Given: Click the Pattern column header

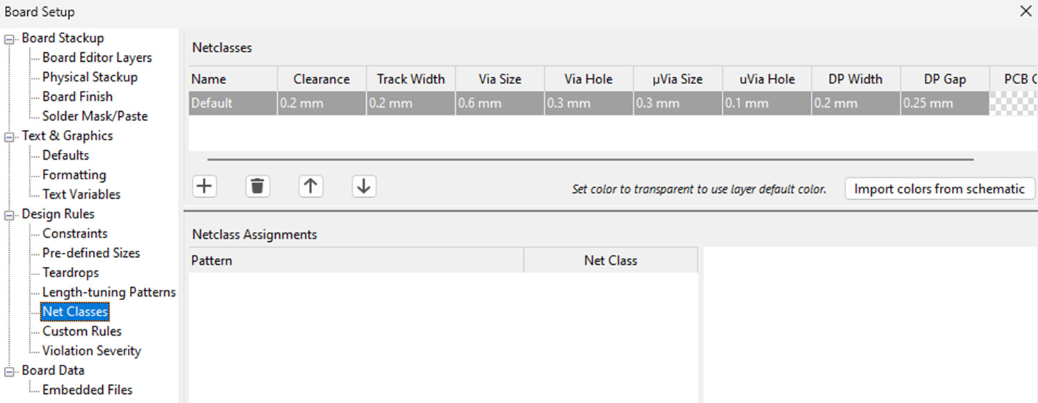Looking at the screenshot, I should (x=356, y=261).
